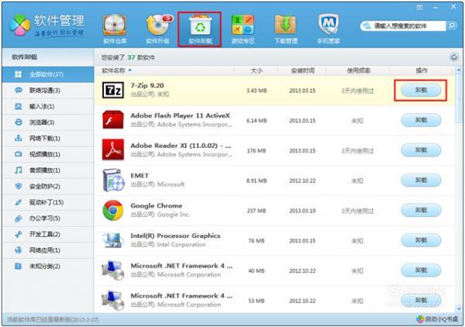This screenshot has width=465, height=327.
Task: Select the 软件卸载 uninstall recycle-bin tab
Action: click(200, 29)
